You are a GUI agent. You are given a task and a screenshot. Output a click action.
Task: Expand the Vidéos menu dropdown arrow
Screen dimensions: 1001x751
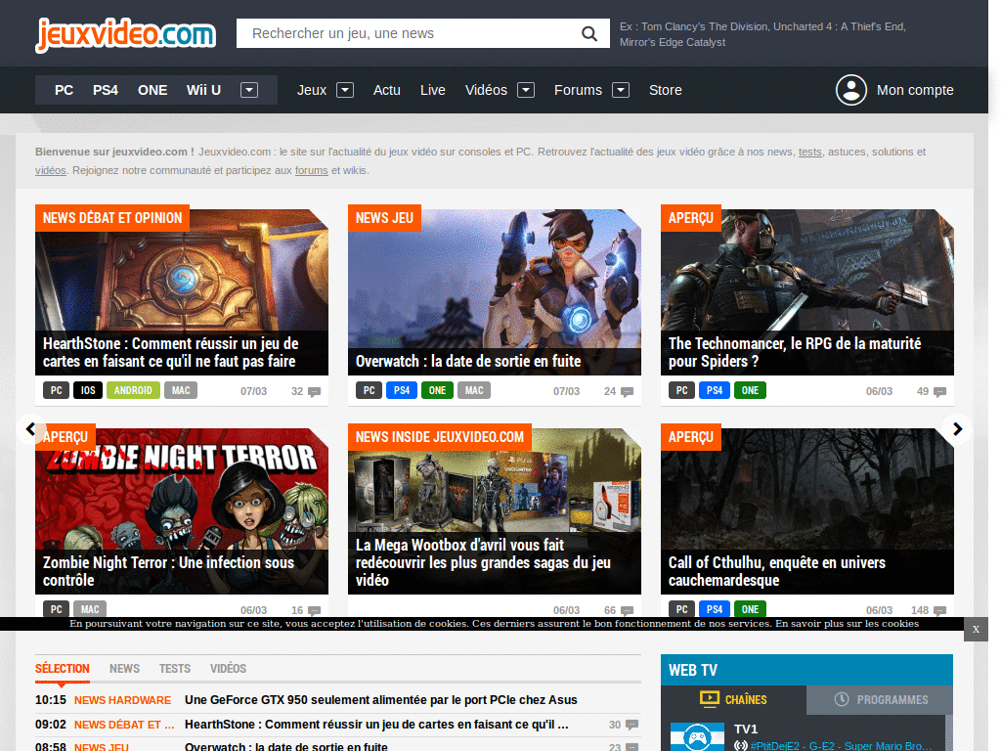tap(525, 90)
